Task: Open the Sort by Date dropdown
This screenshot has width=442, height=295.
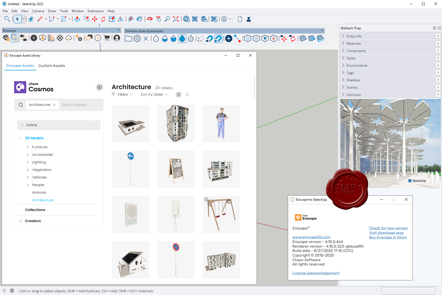Action: pos(154,95)
